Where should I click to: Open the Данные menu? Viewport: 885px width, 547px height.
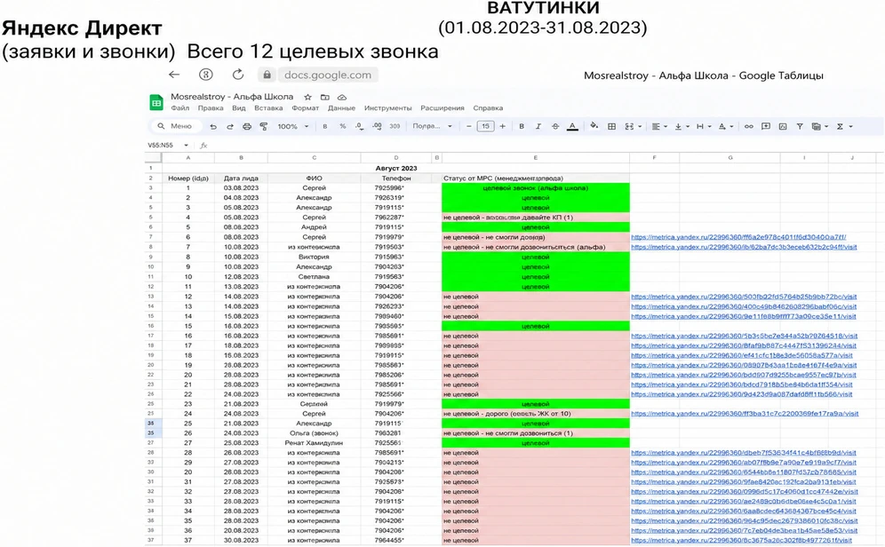pos(341,108)
